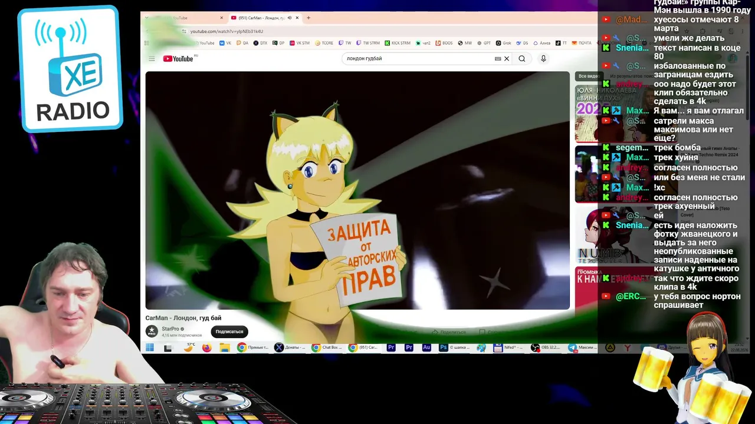Open the ПОЧТА mail bookmark
Viewport: 755px width, 424px height.
[x=582, y=43]
